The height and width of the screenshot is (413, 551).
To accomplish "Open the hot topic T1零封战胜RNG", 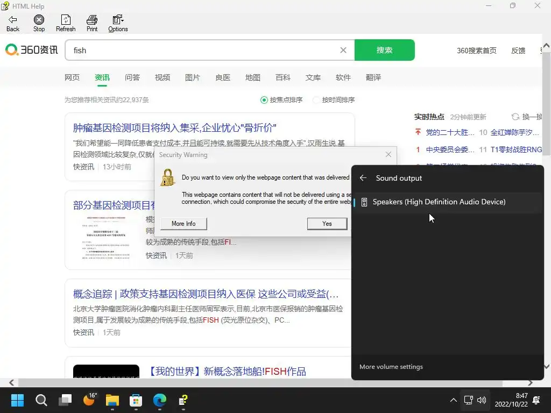I will (516, 149).
